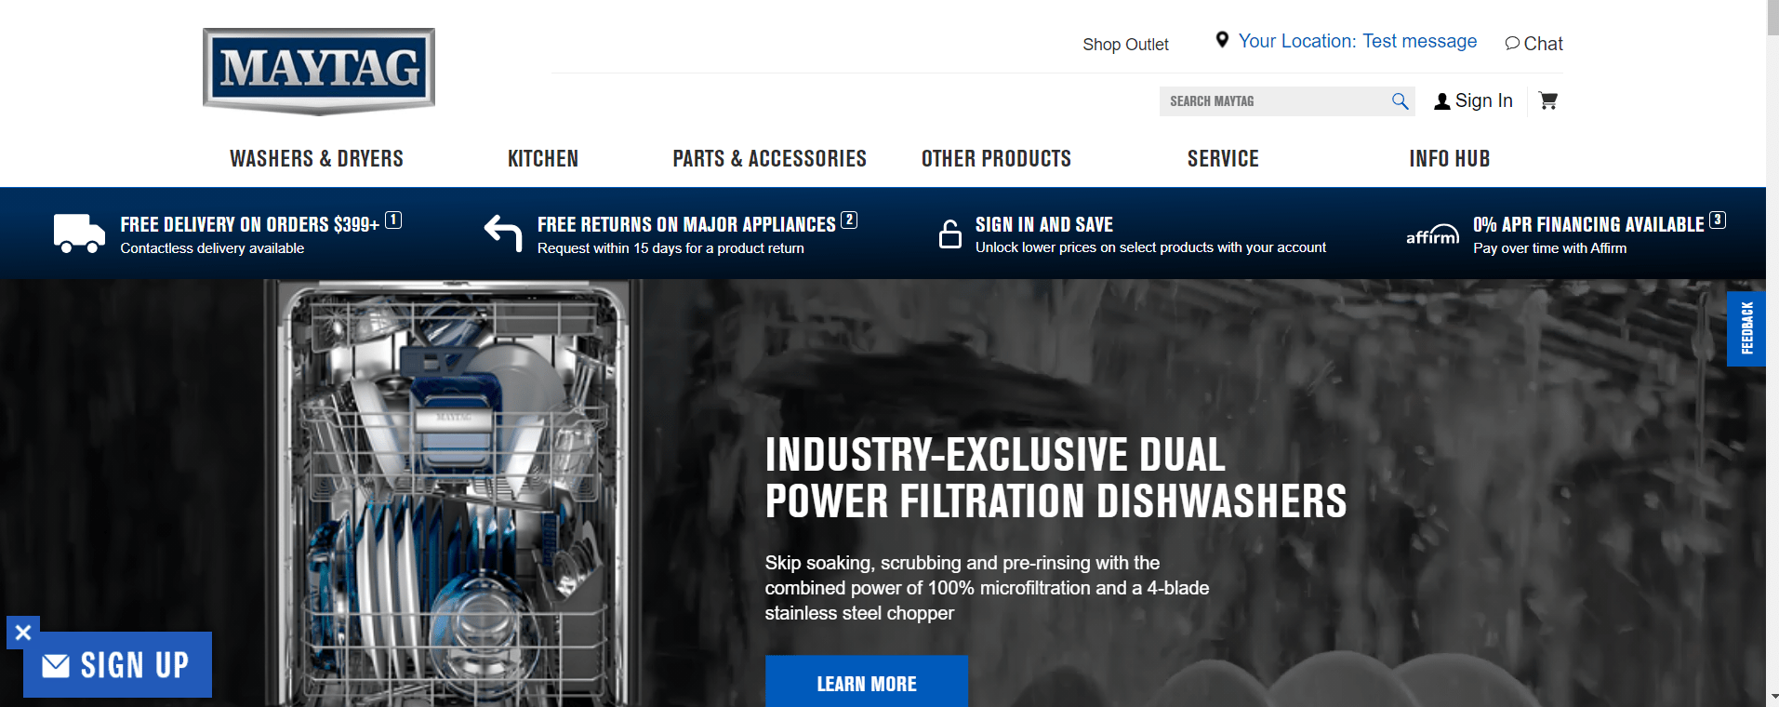Expand the Washers & Dryers menu
Viewport: 1779px width, 707px height.
317,159
